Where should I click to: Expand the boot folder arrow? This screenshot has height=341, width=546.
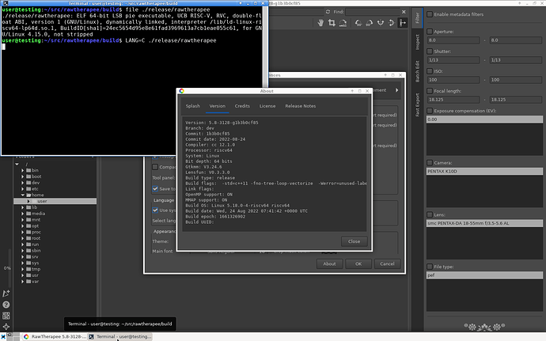pyautogui.click(x=23, y=176)
